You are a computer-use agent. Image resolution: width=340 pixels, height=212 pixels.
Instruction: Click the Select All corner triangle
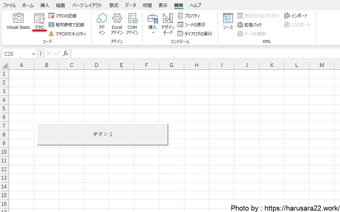pyautogui.click(x=5, y=66)
